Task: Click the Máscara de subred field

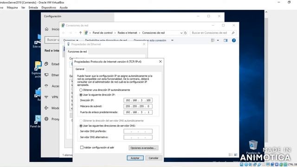Action: [x=138, y=106]
